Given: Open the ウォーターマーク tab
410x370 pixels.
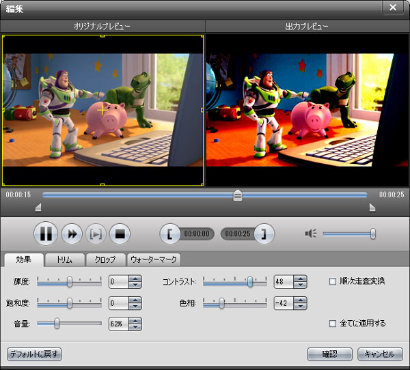Looking at the screenshot, I should (154, 259).
